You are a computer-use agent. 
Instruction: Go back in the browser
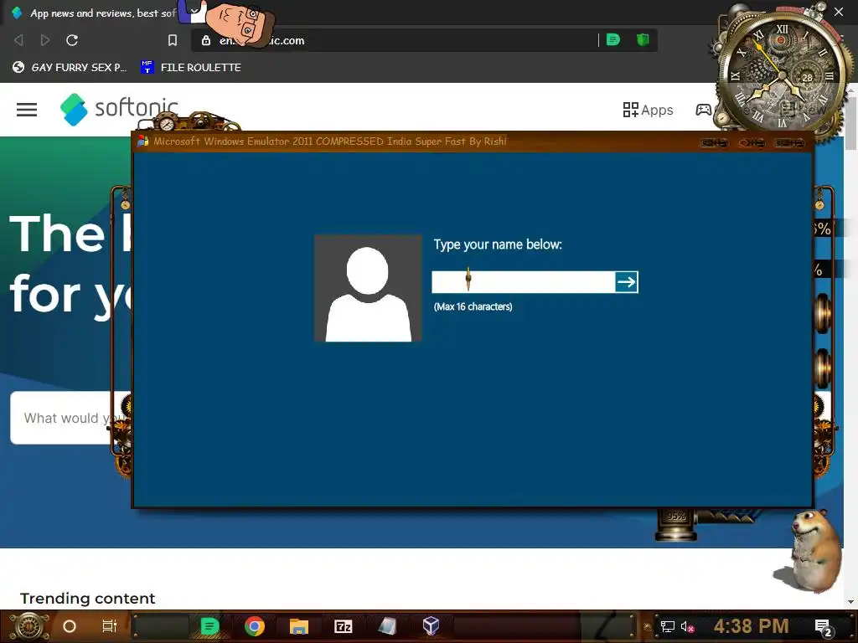coord(18,40)
